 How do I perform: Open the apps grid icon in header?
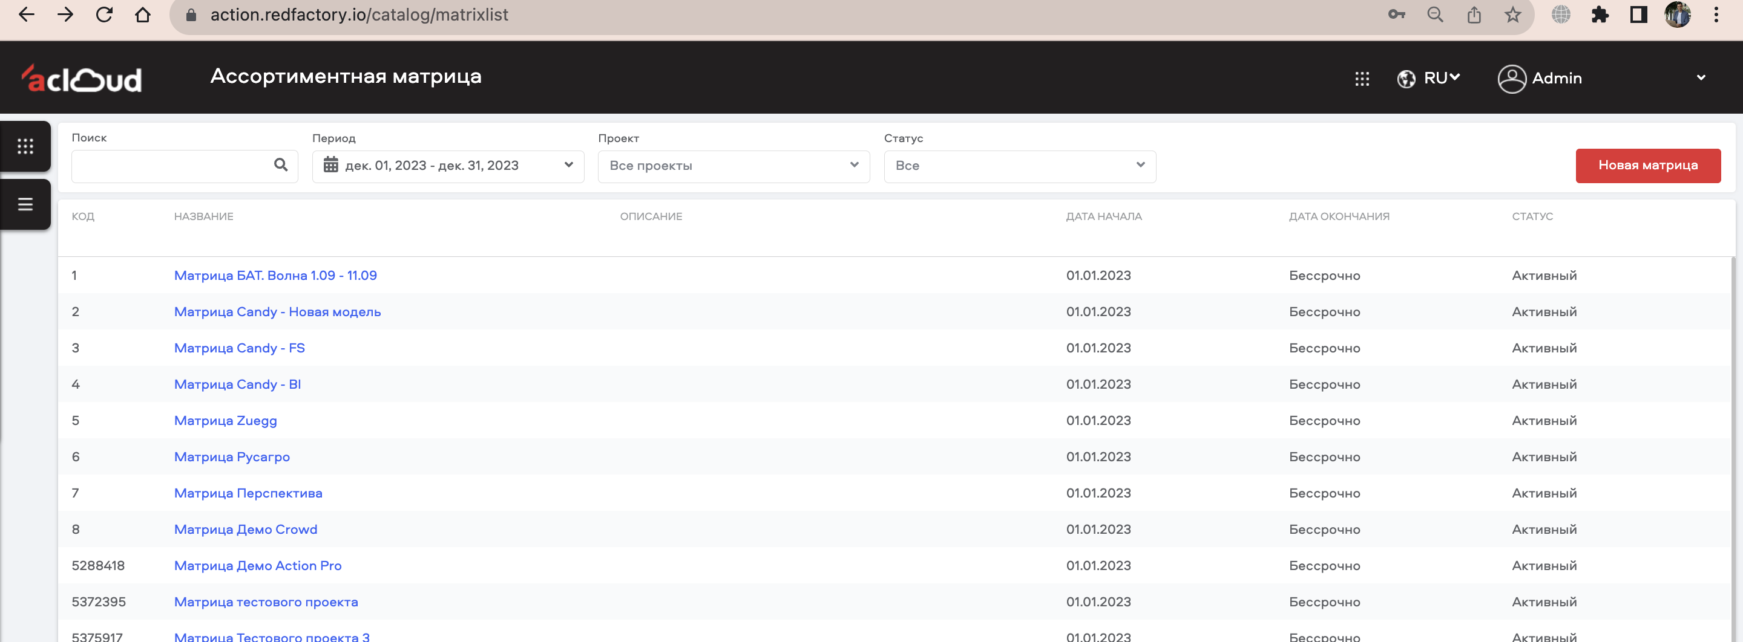coord(1362,79)
